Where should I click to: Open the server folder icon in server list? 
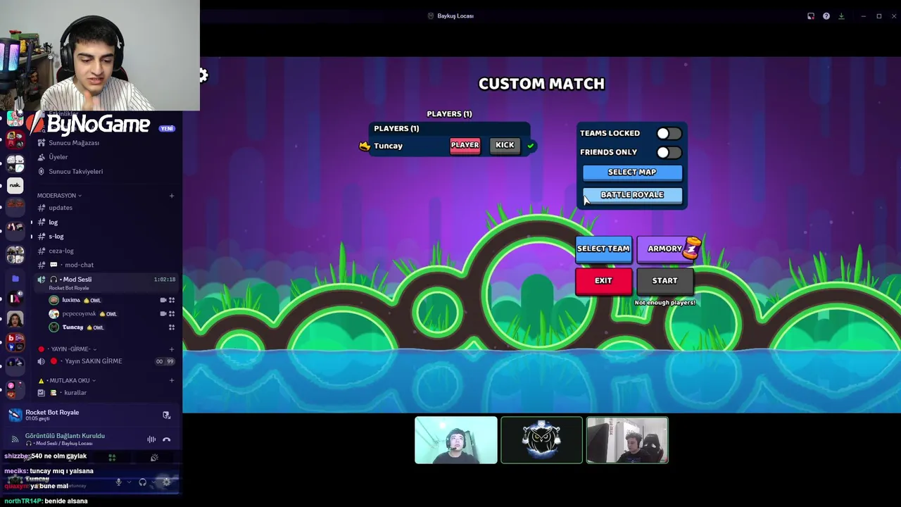[x=15, y=279]
